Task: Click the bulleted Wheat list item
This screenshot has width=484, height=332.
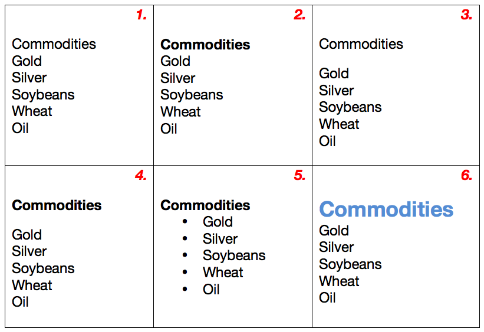Action: (223, 273)
